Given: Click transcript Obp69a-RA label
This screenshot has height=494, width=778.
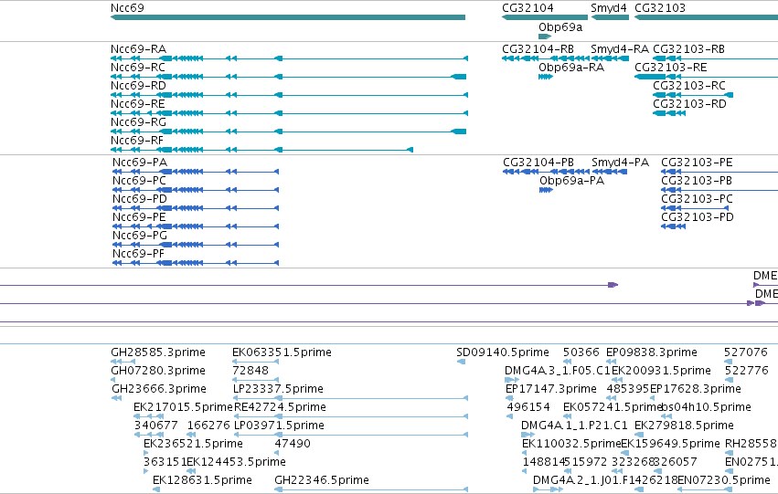Looking at the screenshot, I should coord(571,68).
